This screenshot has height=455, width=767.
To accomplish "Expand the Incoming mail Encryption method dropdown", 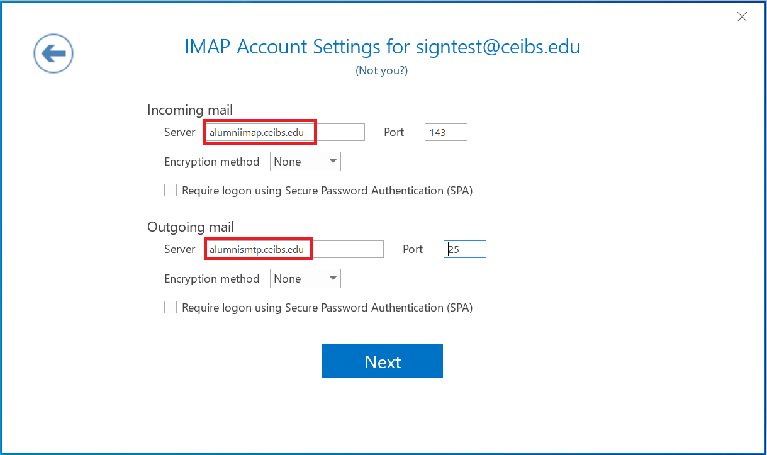I will click(305, 162).
